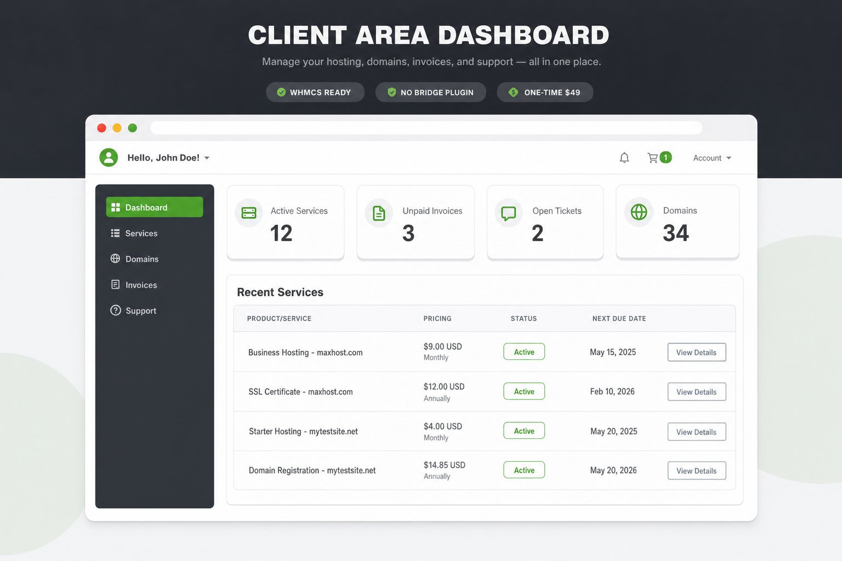Open the Account dropdown menu
The image size is (842, 561).
[712, 158]
